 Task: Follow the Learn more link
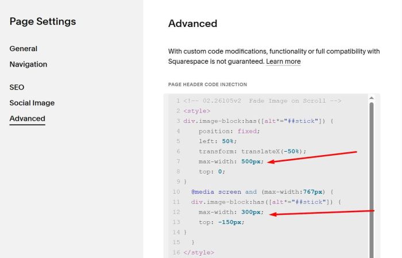coord(283,61)
